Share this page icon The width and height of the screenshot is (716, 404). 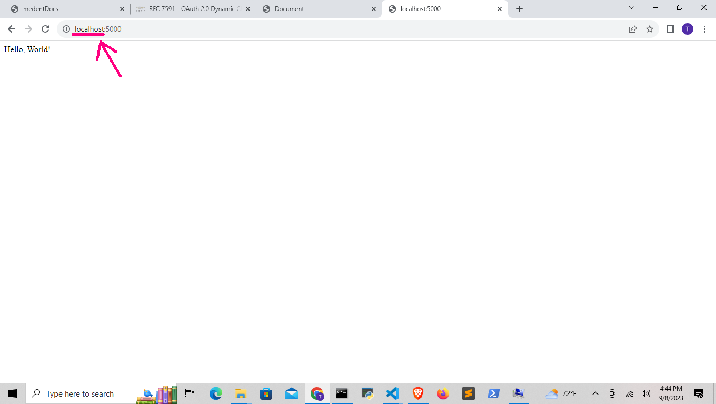pyautogui.click(x=633, y=29)
